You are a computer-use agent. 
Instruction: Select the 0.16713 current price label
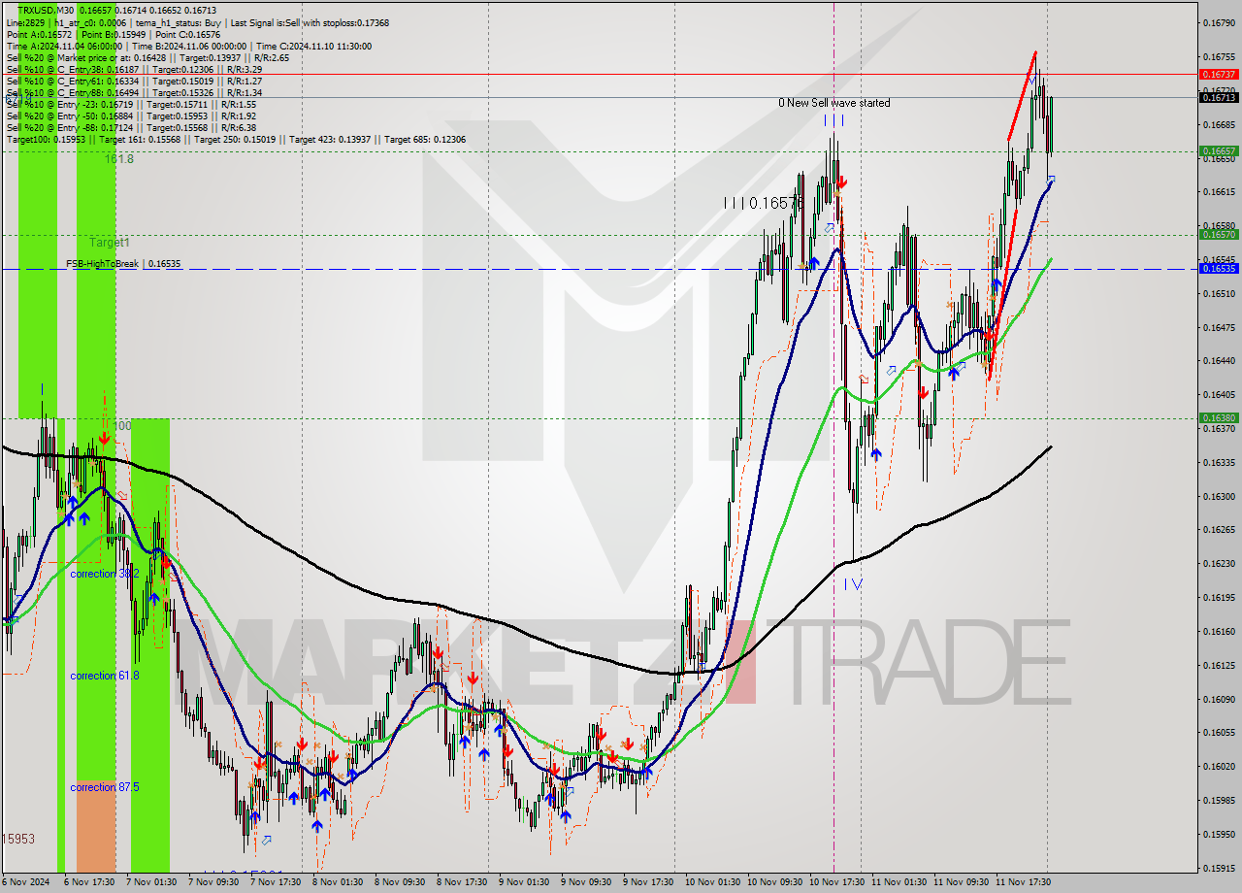point(1219,97)
